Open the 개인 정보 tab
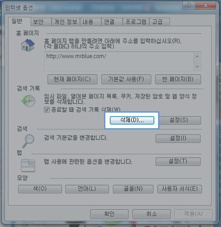This screenshot has height=227, width=221. [x=66, y=22]
